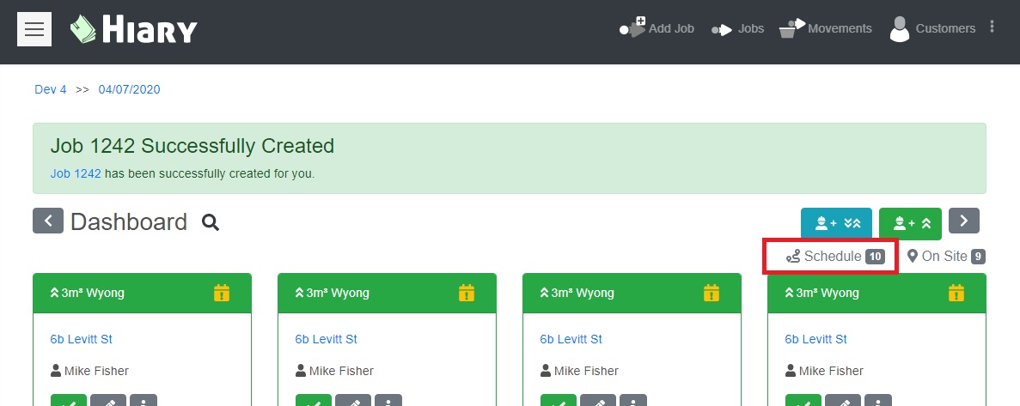Image resolution: width=1020 pixels, height=406 pixels.
Task: Go to next day with the right arrow button
Action: point(963,221)
